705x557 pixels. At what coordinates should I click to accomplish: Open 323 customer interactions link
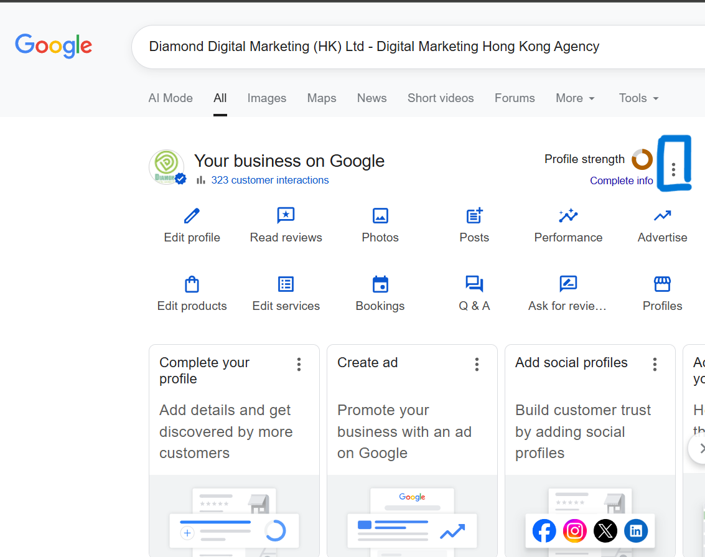point(270,180)
